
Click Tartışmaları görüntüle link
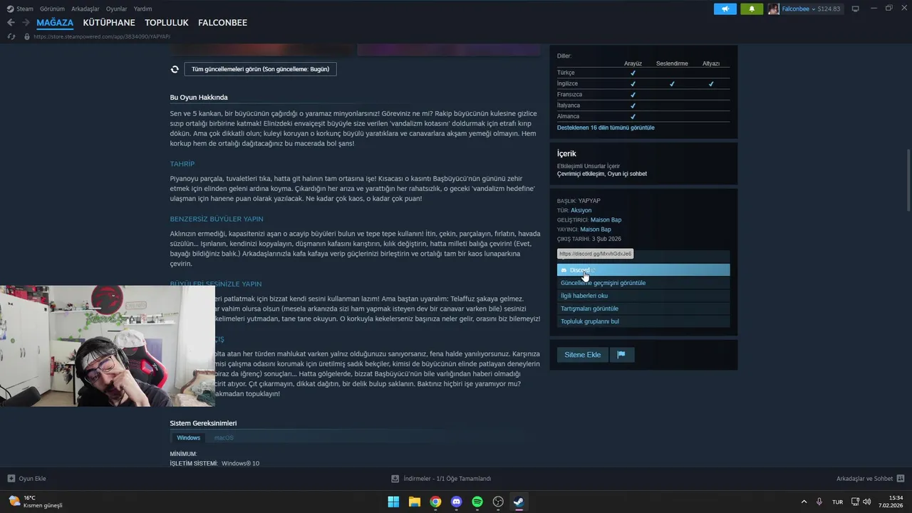[x=643, y=309]
